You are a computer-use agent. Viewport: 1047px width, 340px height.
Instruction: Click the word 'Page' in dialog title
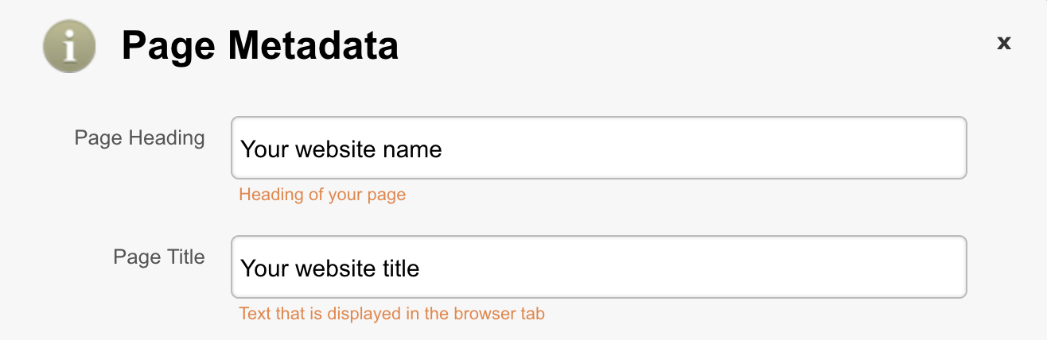pos(167,46)
